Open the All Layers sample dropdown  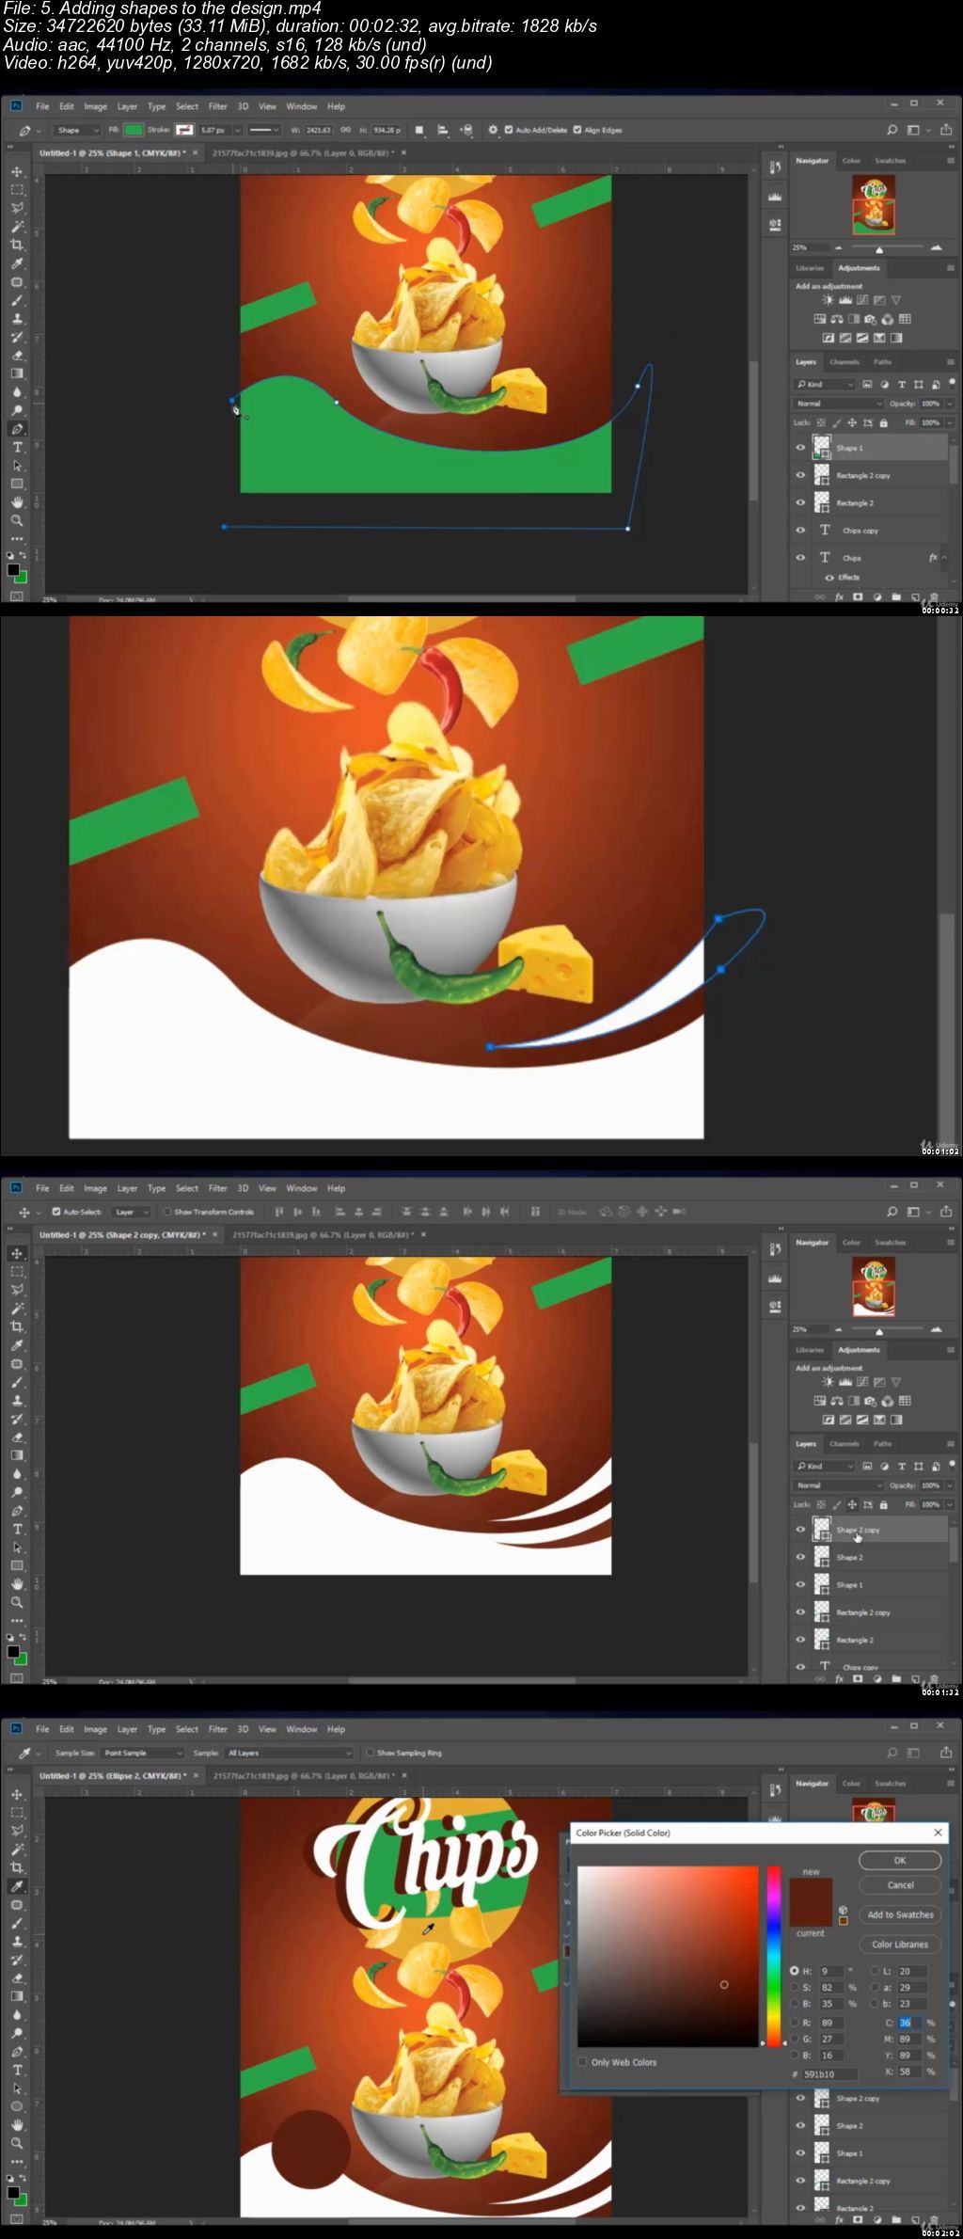pyautogui.click(x=289, y=1753)
